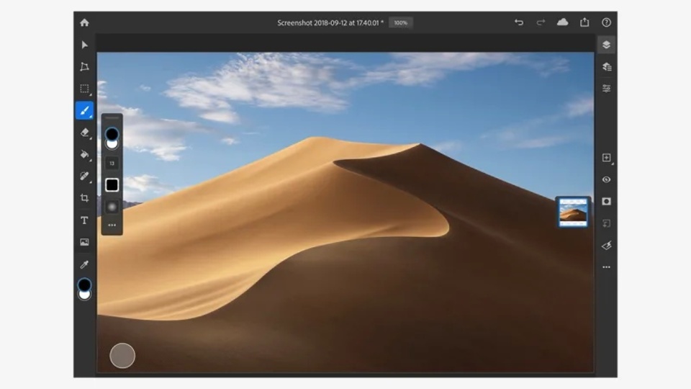Add a new layer
The width and height of the screenshot is (691, 389).
click(606, 158)
